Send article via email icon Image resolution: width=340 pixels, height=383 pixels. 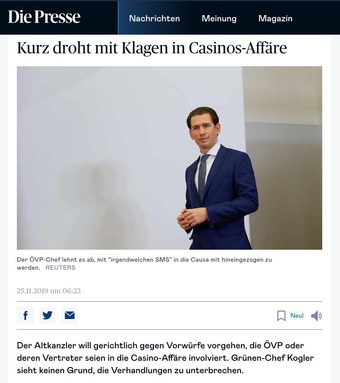[70, 315]
